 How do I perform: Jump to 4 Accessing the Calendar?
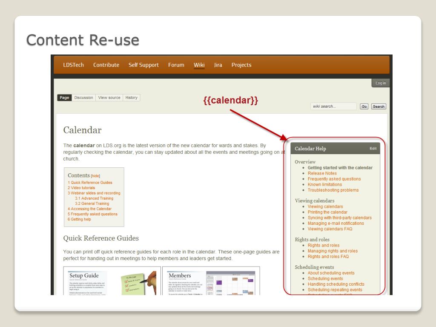[89, 209]
